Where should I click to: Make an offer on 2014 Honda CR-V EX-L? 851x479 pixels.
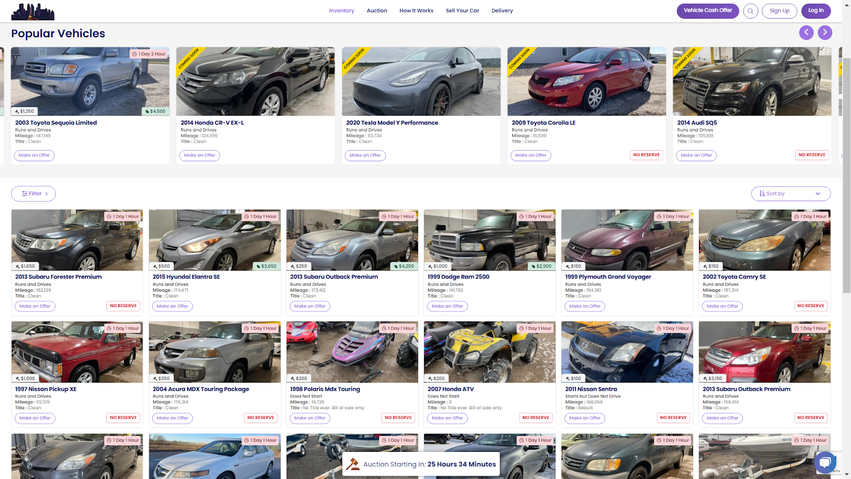point(200,155)
